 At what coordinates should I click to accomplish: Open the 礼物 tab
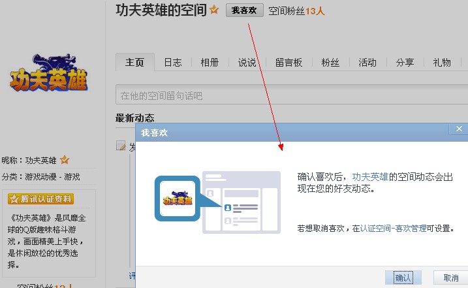point(442,63)
